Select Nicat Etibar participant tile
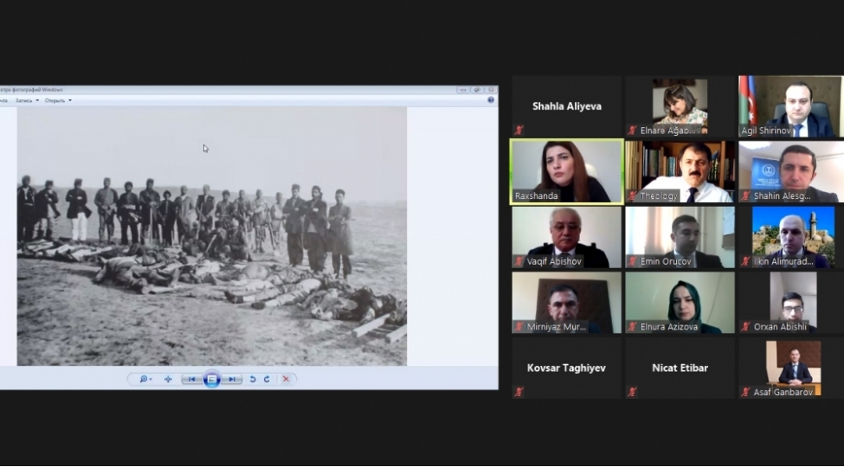 click(680, 368)
